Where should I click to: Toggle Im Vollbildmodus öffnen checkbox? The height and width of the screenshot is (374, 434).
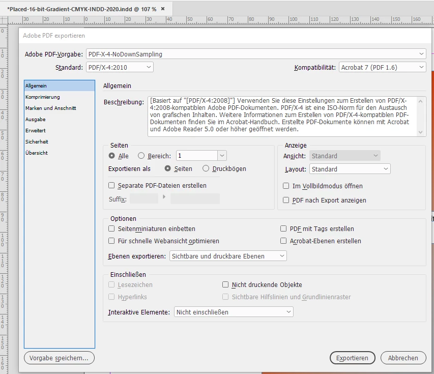[286, 186]
